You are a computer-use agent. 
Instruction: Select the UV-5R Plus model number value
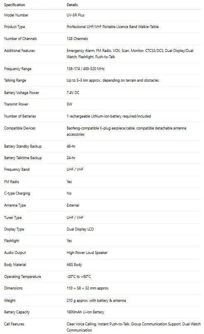coord(75,15)
